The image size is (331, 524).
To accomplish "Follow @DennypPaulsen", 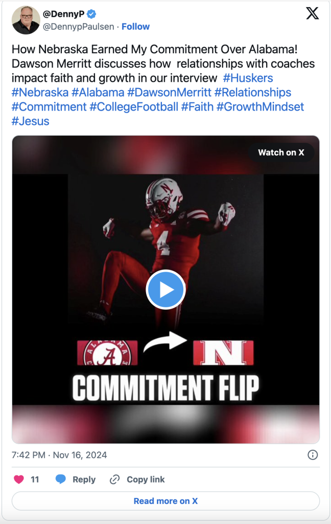I will tap(135, 27).
